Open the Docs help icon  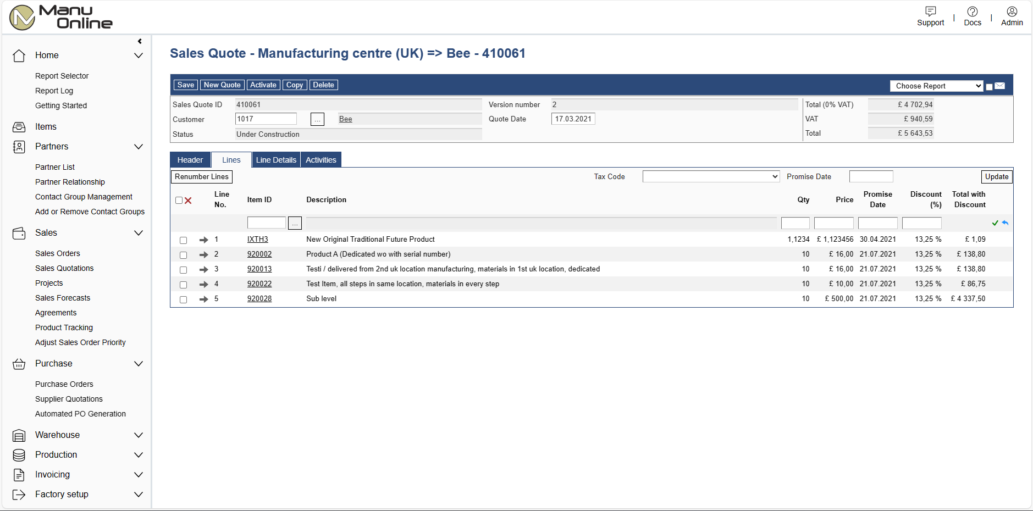coord(972,12)
